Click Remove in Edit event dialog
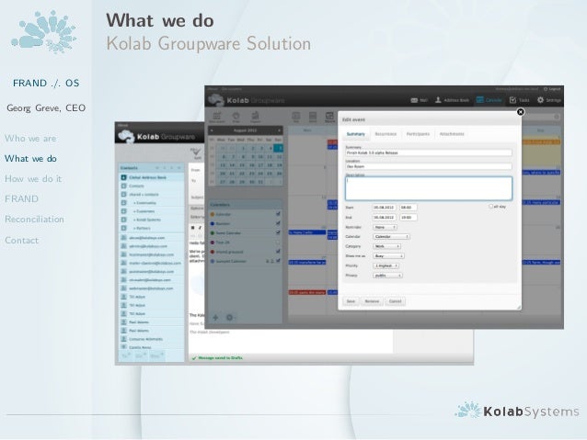 pyautogui.click(x=372, y=301)
